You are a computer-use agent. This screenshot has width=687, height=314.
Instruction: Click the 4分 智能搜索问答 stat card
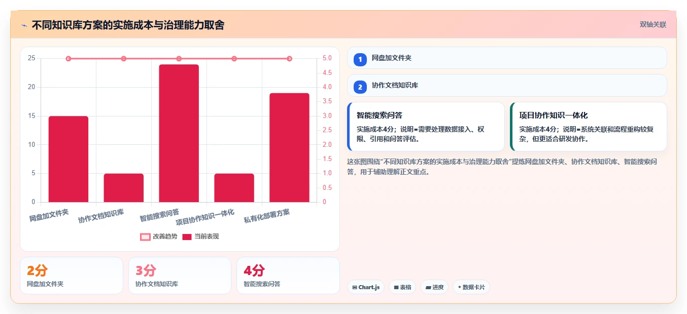tap(288, 276)
